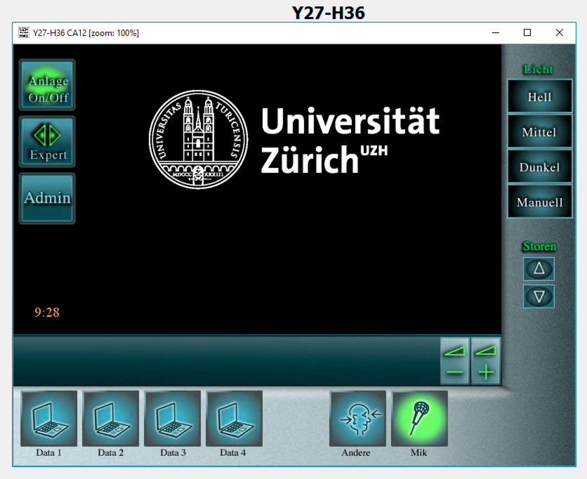Open Expert mode

(x=47, y=142)
